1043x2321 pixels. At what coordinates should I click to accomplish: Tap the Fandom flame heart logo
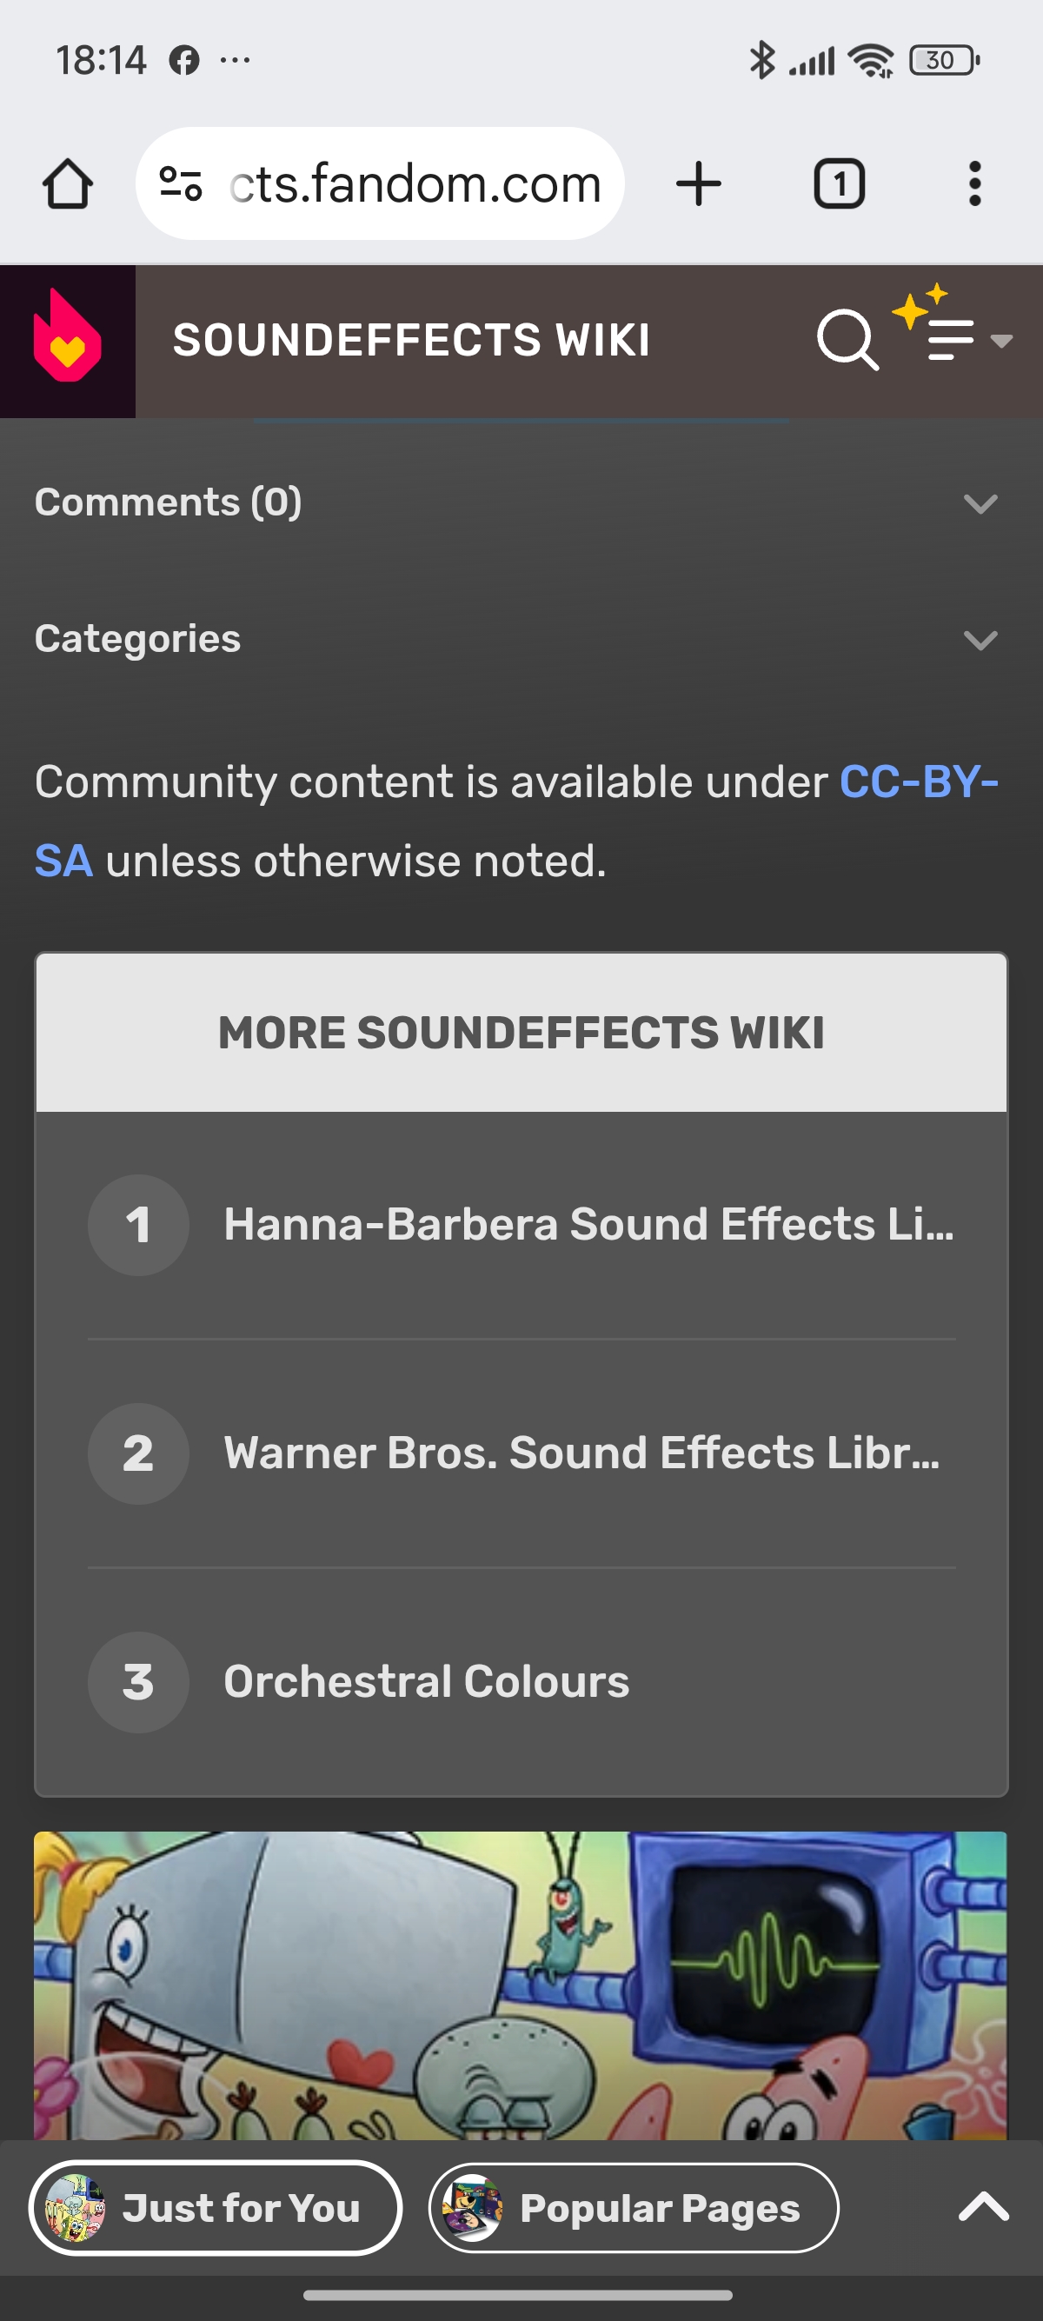click(68, 341)
